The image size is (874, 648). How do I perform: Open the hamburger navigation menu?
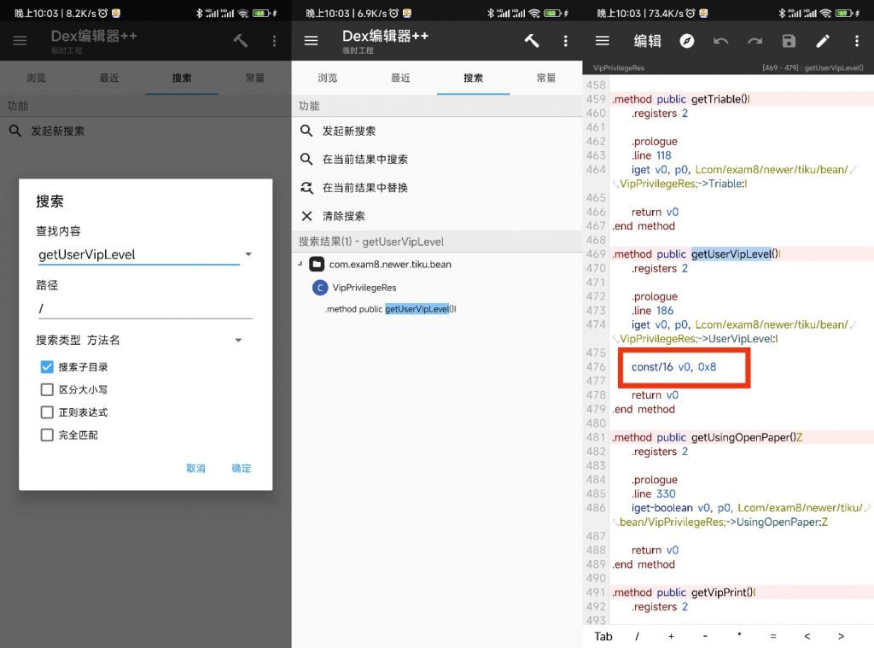click(311, 40)
